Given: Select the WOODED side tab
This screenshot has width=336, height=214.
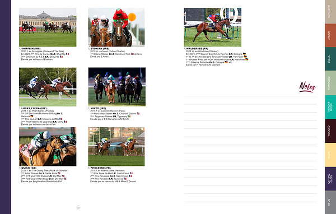Looking at the screenshot, I should 330,131.
